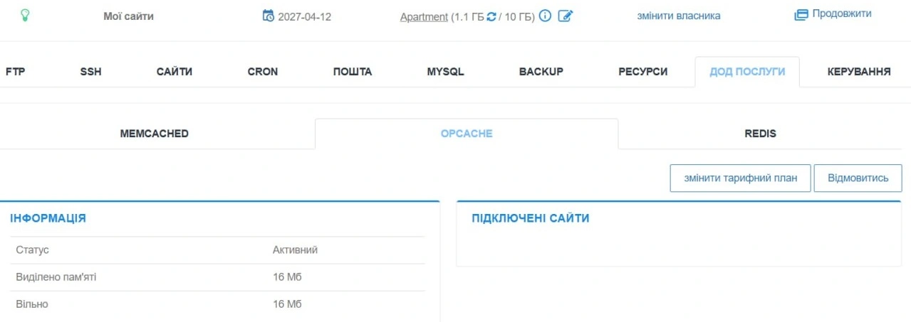Switch to the MEMCACHED sub-tab

(x=155, y=134)
